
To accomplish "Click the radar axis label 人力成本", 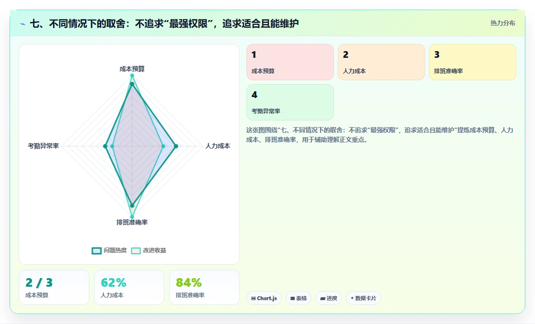I will [218, 146].
